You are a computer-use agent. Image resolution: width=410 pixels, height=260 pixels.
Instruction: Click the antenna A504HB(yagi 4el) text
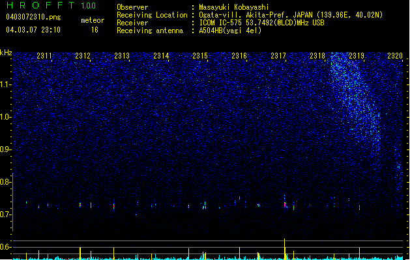click(x=230, y=31)
